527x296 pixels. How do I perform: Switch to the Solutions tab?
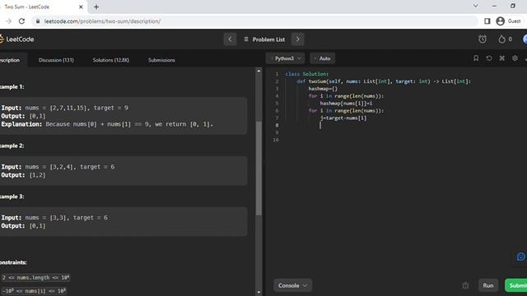click(x=110, y=60)
